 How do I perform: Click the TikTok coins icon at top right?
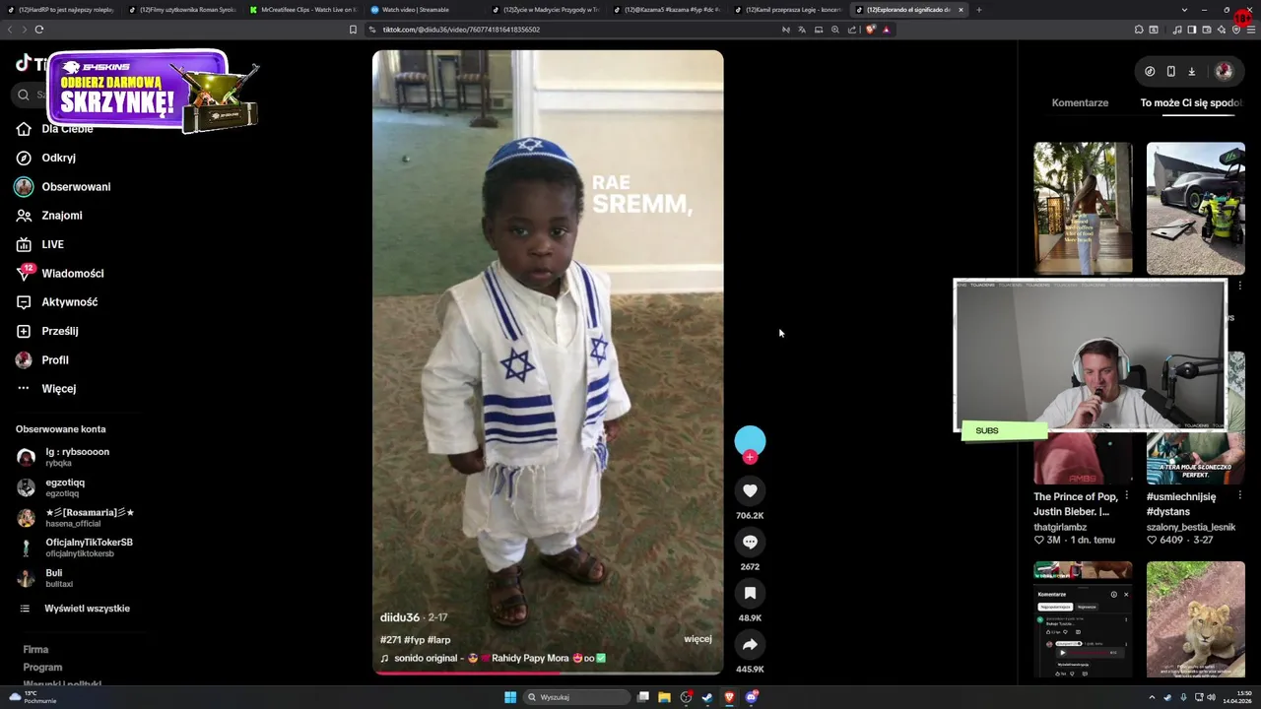1150,71
